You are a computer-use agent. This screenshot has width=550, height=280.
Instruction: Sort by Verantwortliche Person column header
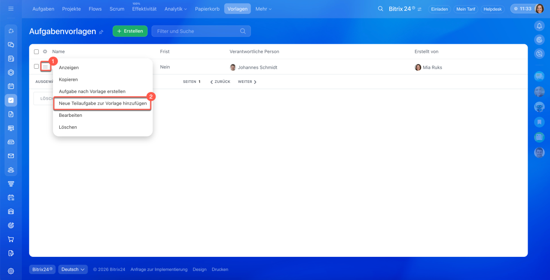(254, 52)
